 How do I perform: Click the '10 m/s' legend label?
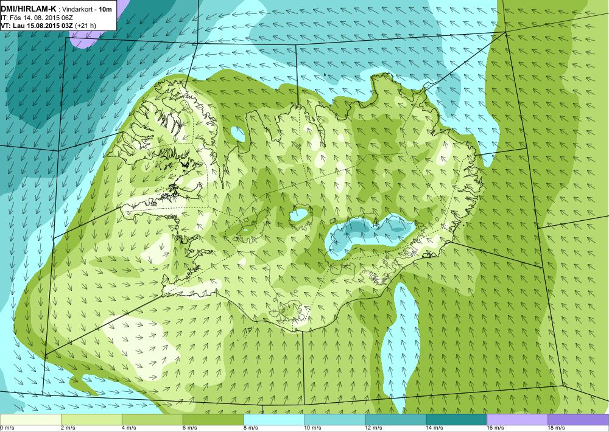313,428
